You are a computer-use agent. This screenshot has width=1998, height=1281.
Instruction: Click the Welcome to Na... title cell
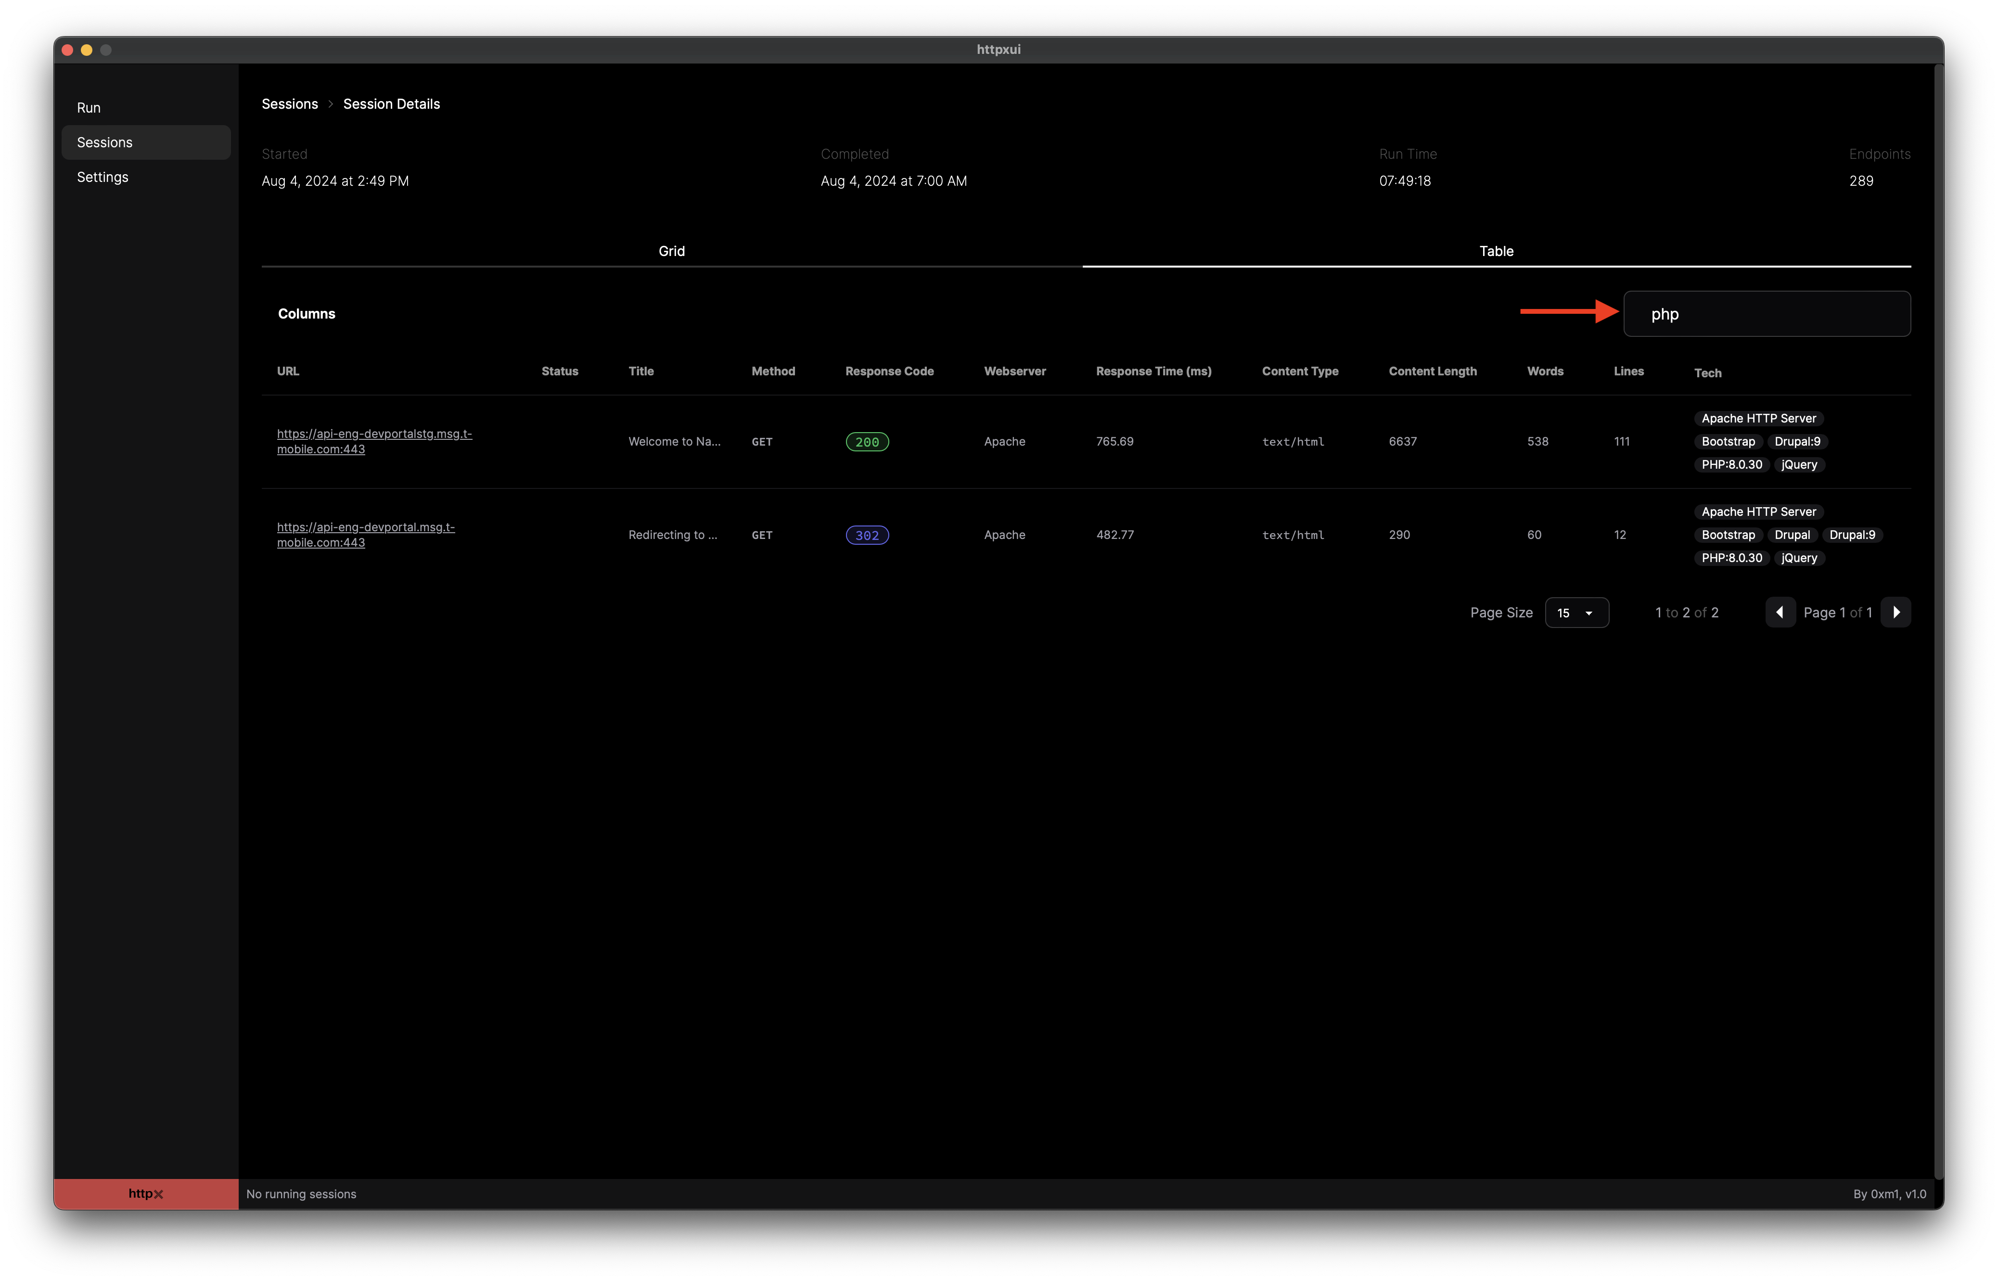pyautogui.click(x=674, y=442)
